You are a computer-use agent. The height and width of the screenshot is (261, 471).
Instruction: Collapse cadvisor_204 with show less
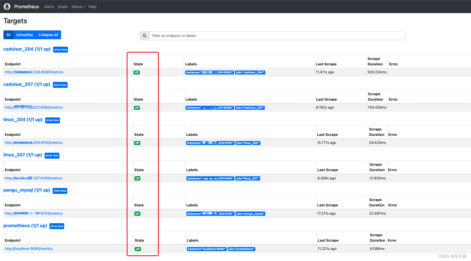(61, 50)
